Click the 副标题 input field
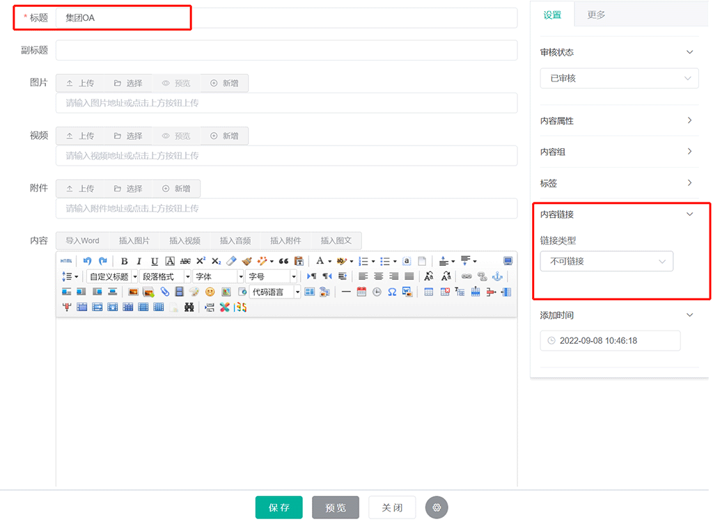This screenshot has width=713, height=524. [x=286, y=50]
